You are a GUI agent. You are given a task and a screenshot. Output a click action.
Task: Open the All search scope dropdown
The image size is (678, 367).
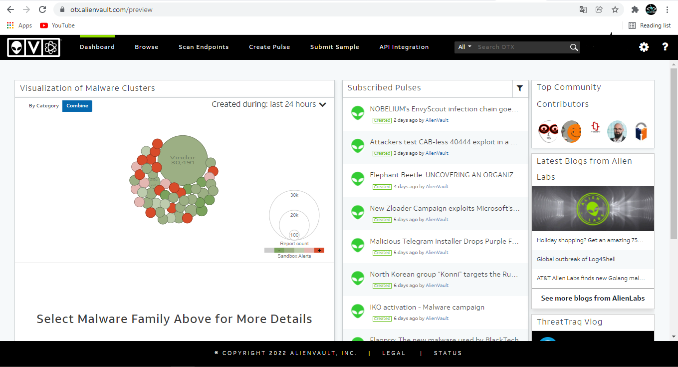coord(465,47)
